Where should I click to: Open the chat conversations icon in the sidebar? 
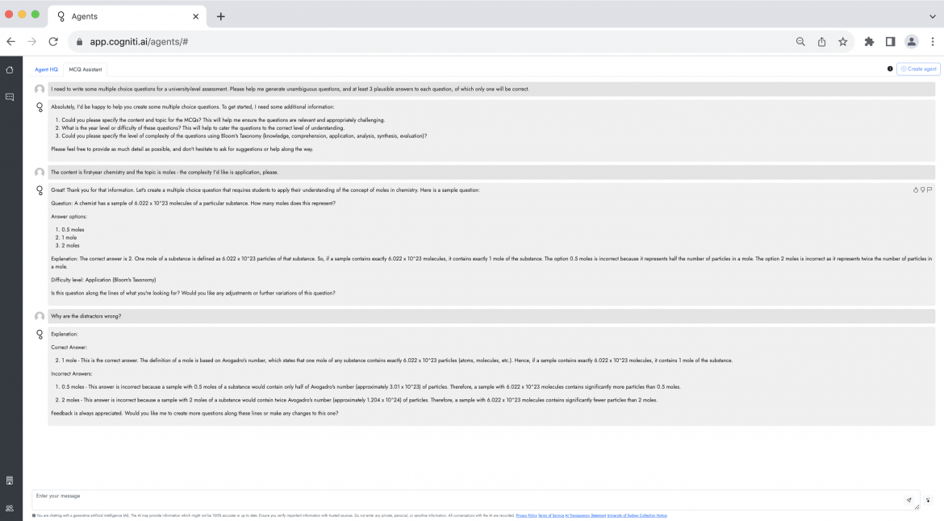point(9,97)
